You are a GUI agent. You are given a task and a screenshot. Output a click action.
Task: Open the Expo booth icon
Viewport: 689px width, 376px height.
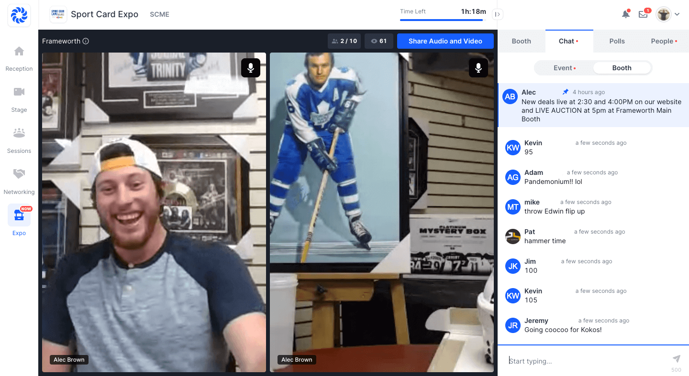pos(19,216)
